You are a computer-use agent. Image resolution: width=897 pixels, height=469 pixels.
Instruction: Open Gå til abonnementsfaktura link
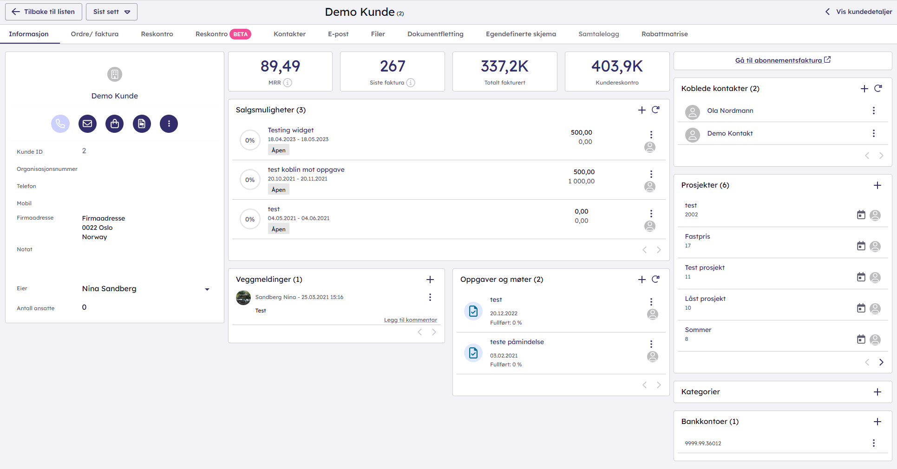tap(782, 60)
